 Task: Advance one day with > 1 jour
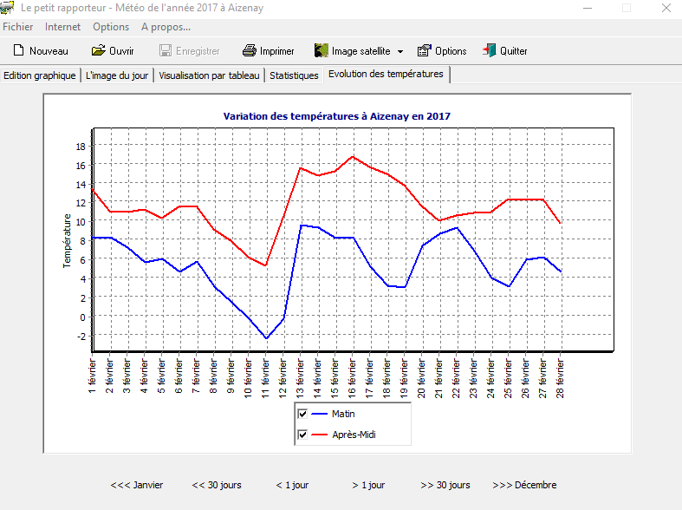click(x=368, y=485)
